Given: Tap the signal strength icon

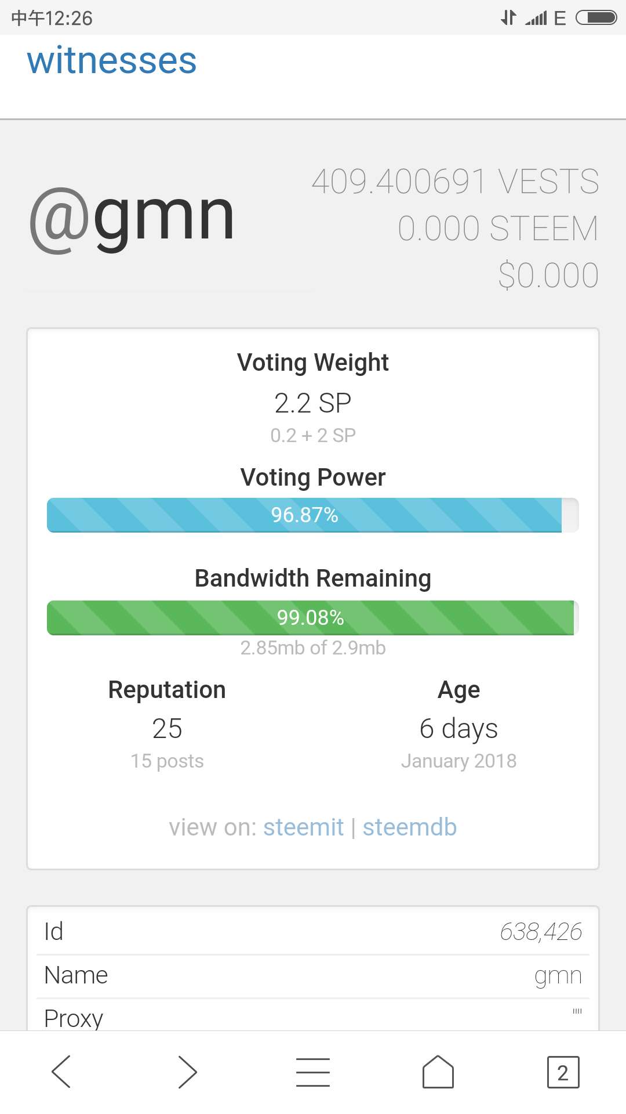Looking at the screenshot, I should (536, 18).
